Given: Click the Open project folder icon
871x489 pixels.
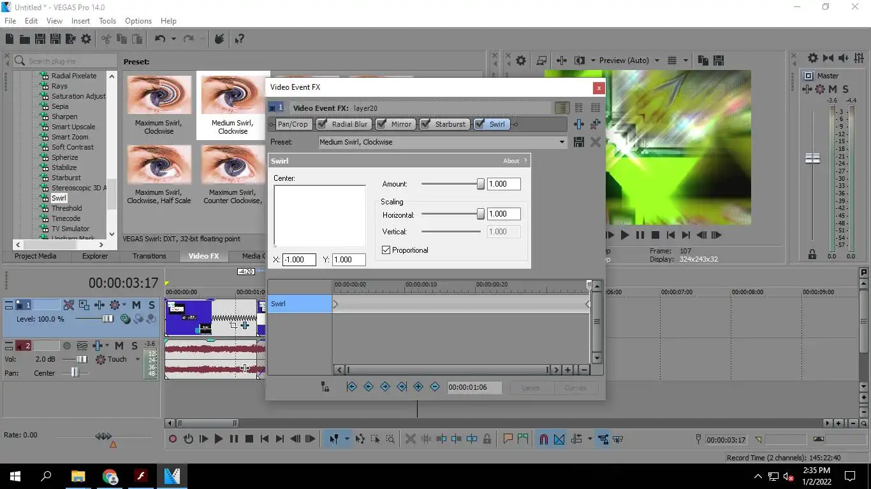Looking at the screenshot, I should point(24,39).
